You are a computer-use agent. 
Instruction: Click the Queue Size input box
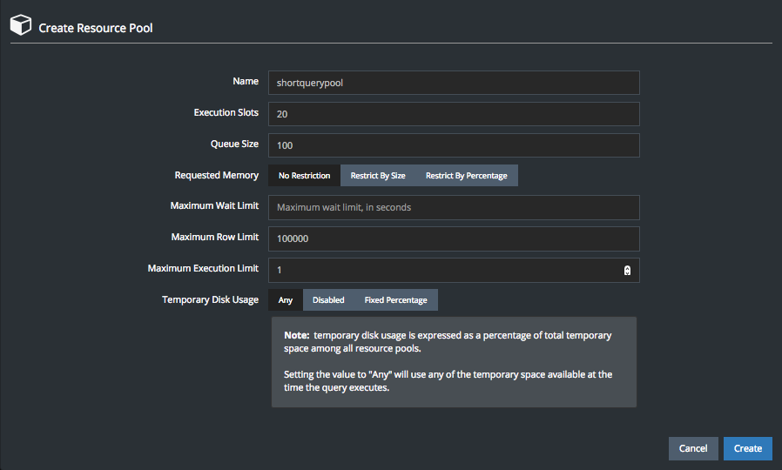tap(453, 145)
